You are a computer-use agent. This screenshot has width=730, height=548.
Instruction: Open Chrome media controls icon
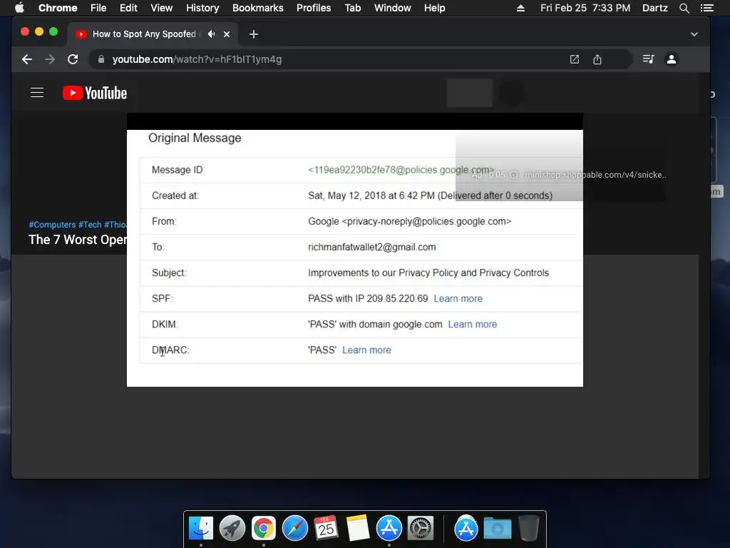648,59
